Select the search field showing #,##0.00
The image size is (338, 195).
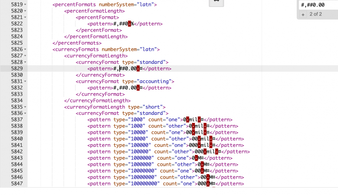pos(317,5)
